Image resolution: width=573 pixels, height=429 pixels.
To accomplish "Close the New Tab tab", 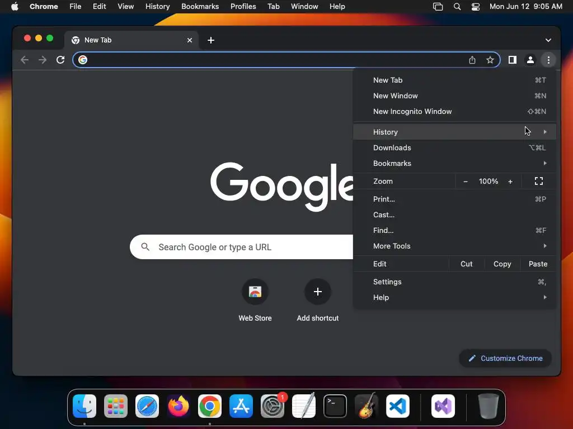I will coord(190,40).
